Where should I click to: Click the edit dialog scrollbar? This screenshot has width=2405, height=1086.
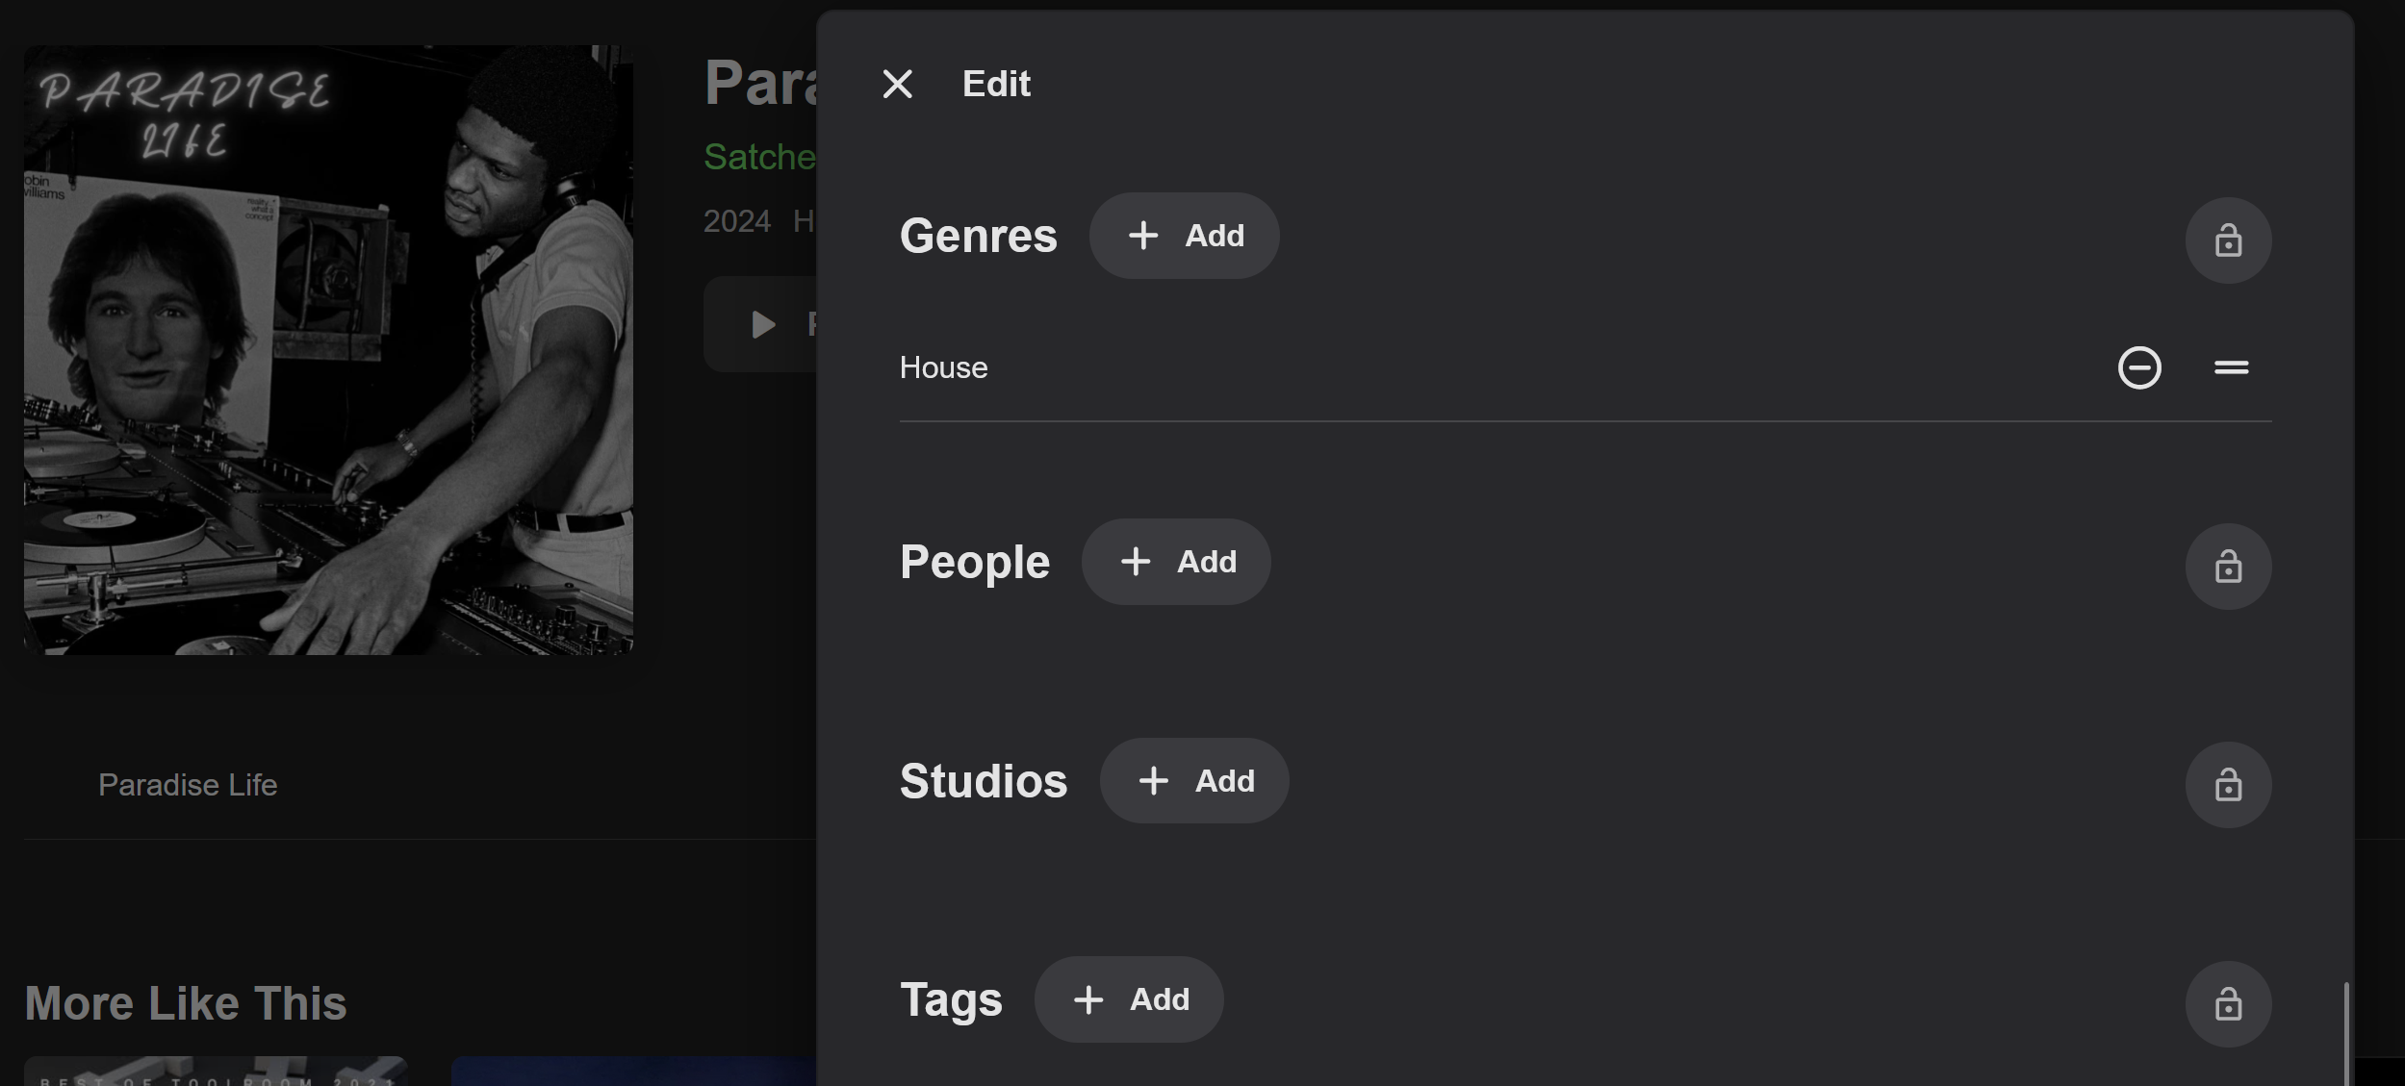coord(2345,1033)
